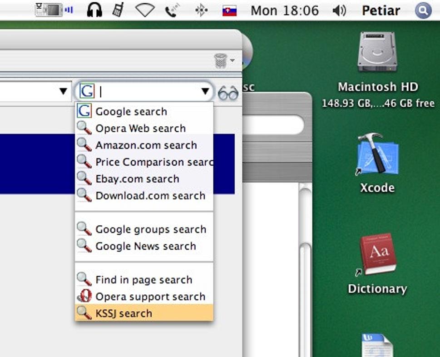This screenshot has width=440, height=357.
Task: Choose Google News search
Action: [144, 246]
